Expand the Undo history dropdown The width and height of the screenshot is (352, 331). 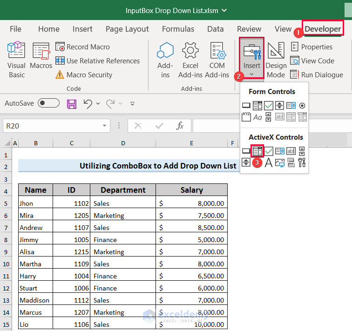[x=98, y=103]
